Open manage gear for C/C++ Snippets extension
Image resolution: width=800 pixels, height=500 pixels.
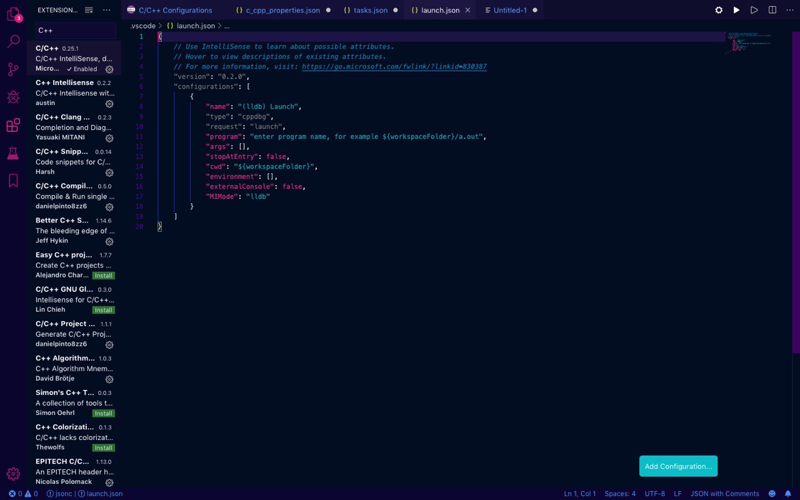109,172
